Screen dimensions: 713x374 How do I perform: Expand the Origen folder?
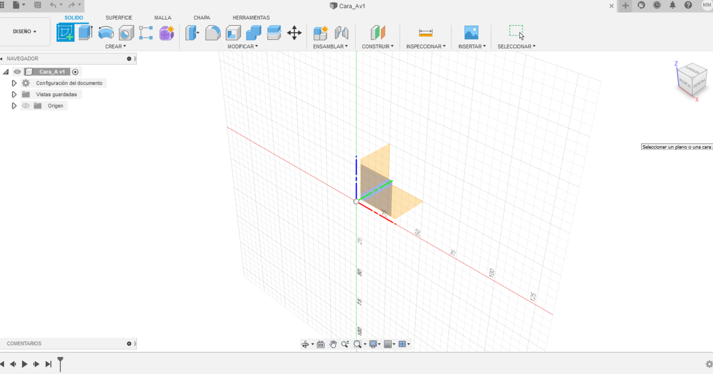(x=14, y=106)
